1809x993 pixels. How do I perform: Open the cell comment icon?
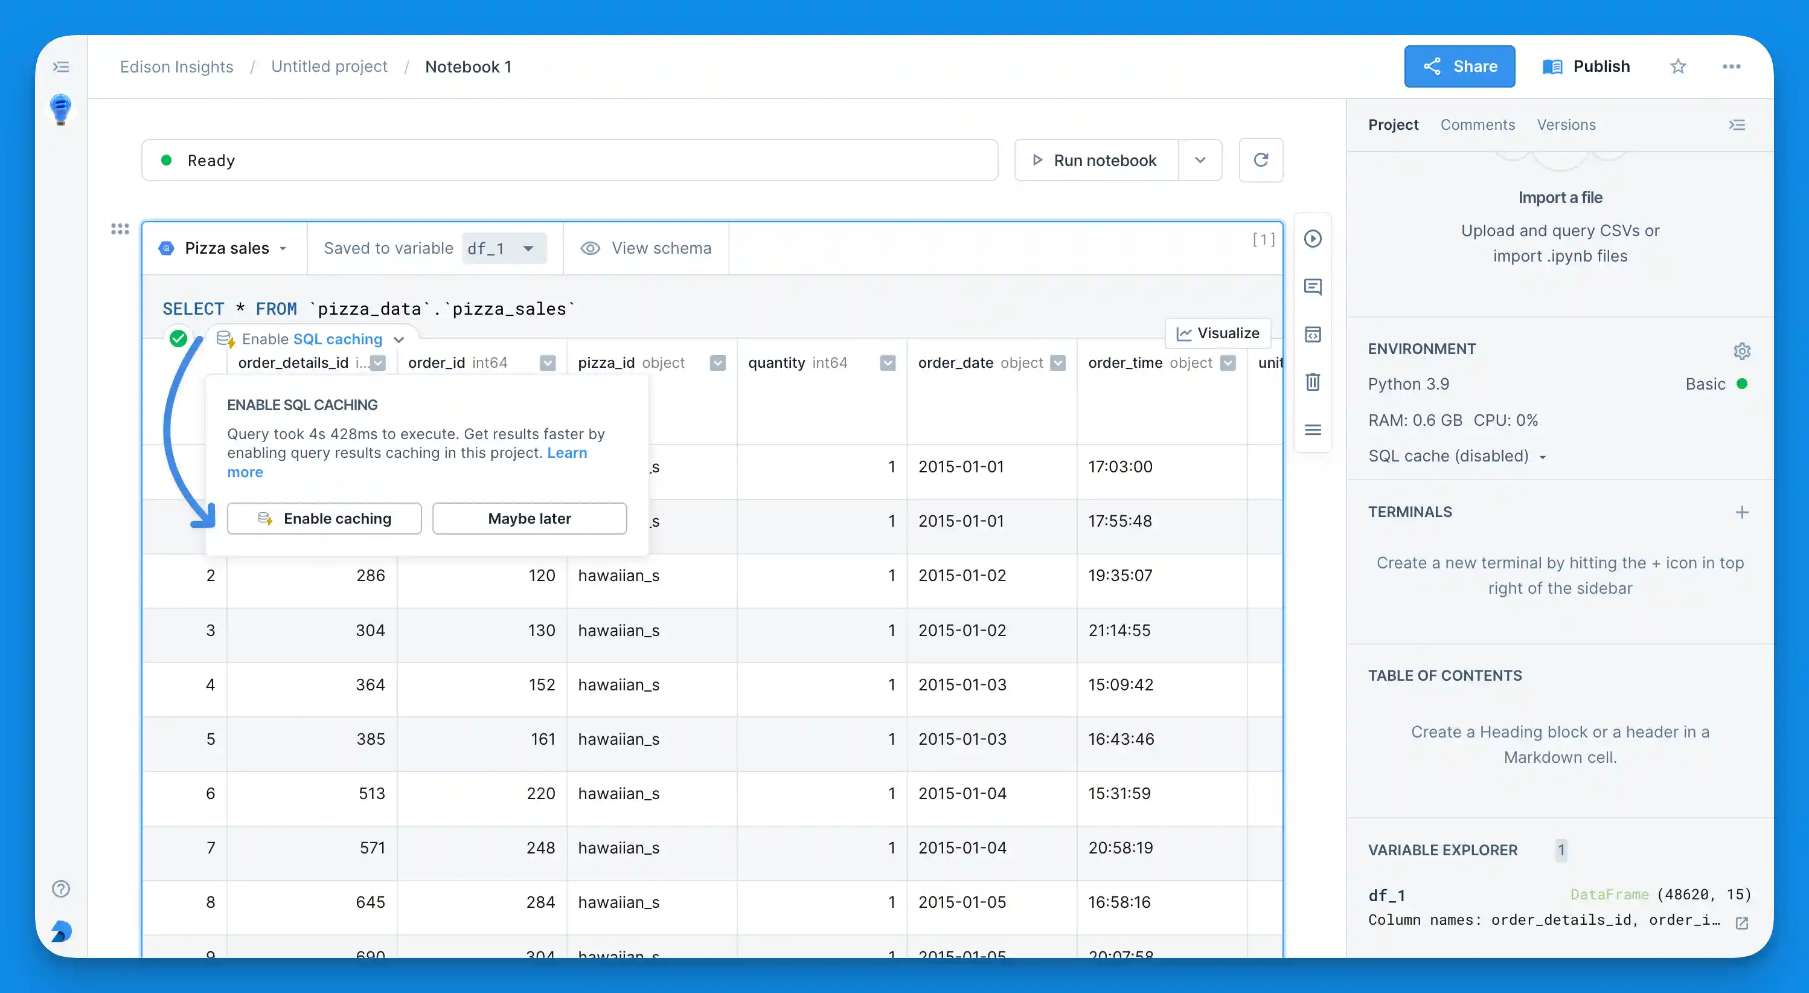click(1313, 286)
